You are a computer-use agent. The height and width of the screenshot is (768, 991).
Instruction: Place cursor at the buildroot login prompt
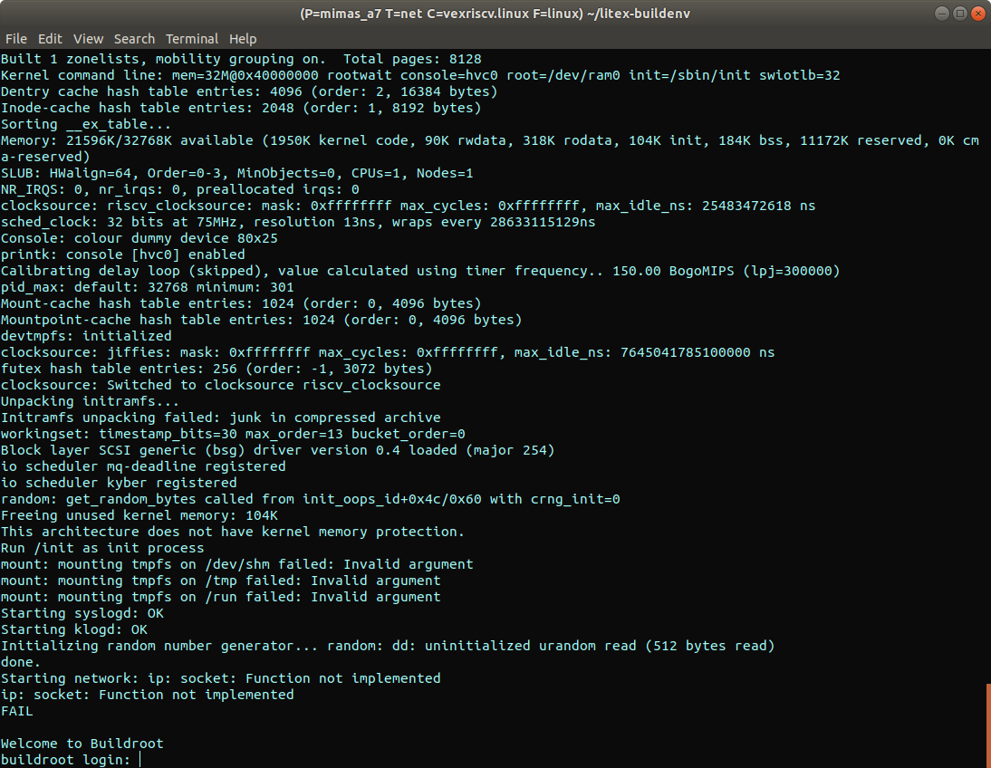pos(140,760)
